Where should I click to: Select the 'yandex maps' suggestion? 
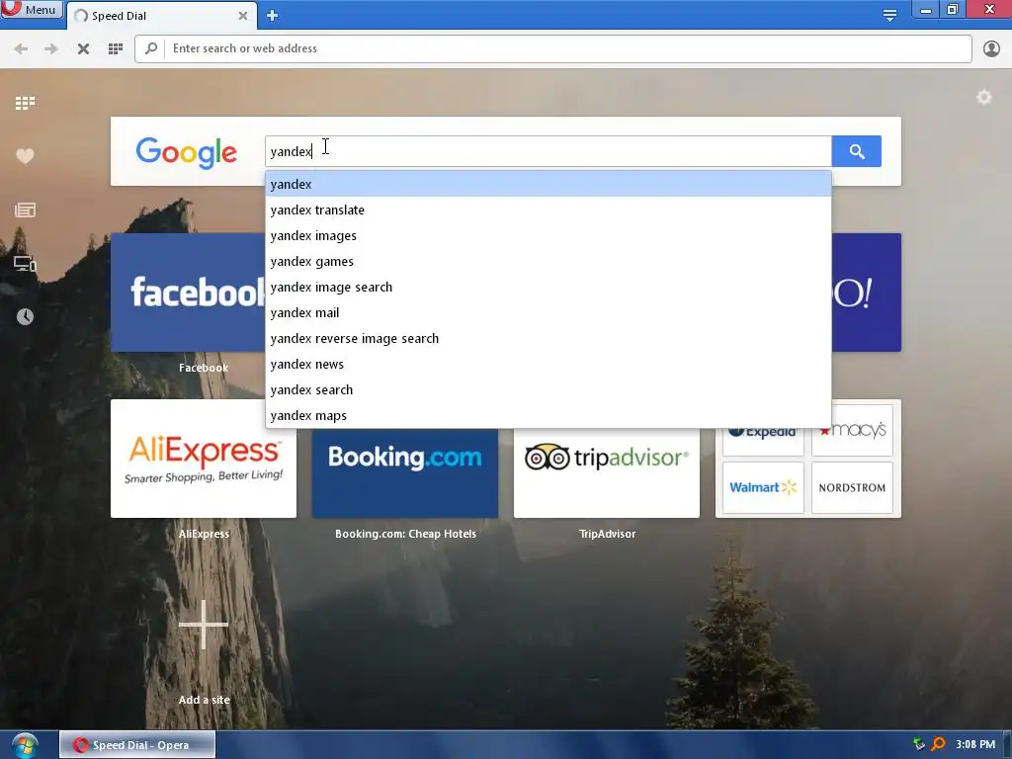[x=548, y=416]
